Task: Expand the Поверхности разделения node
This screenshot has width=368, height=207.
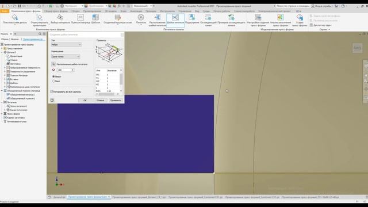Action: (x=5, y=71)
